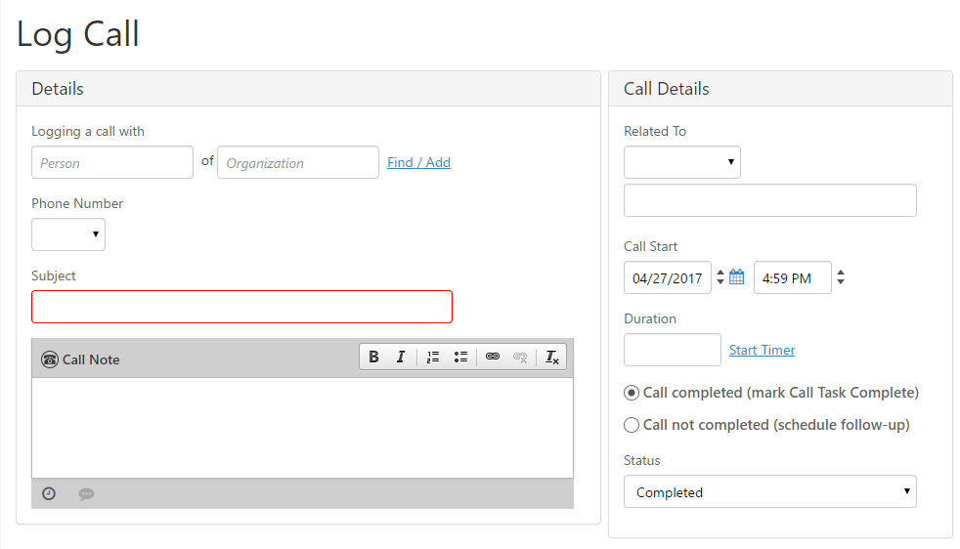
Task: Open the Phone Number dropdown
Action: [x=68, y=234]
